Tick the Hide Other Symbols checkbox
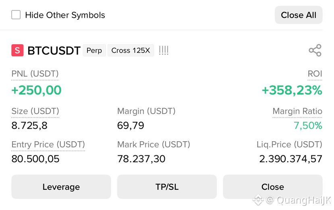 click(x=16, y=15)
